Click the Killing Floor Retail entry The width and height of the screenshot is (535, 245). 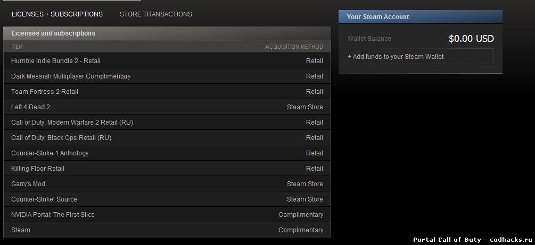167,169
